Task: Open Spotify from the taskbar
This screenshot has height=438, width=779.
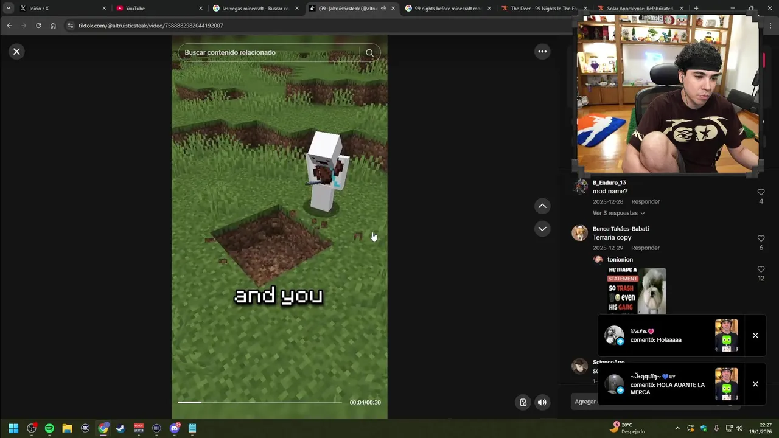Action: [x=49, y=428]
